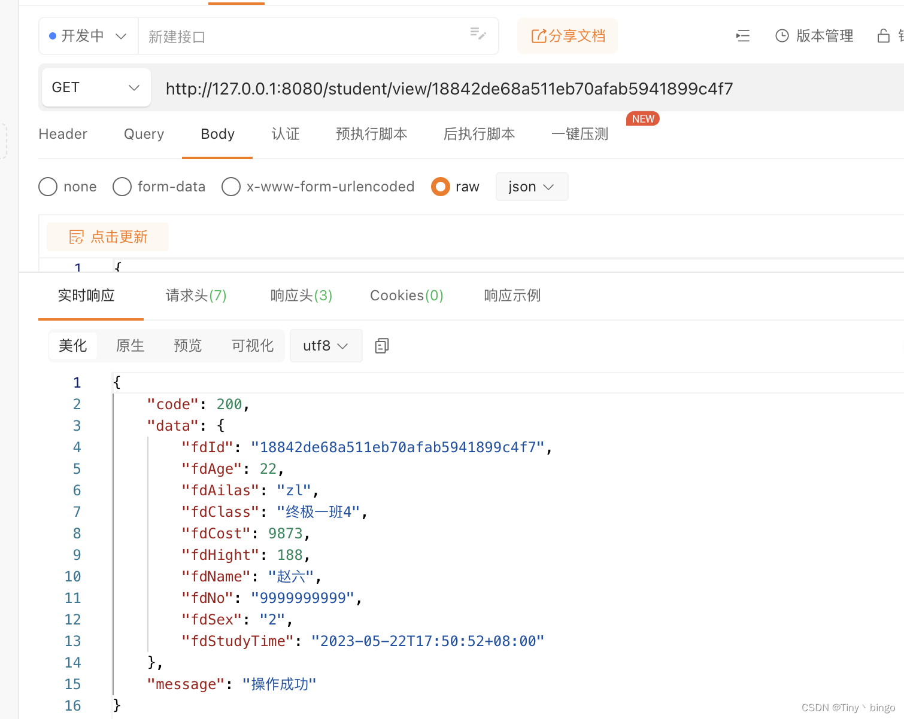Image resolution: width=904 pixels, height=719 pixels.
Task: Switch to the 实时响应 tab
Action: pyautogui.click(x=86, y=295)
